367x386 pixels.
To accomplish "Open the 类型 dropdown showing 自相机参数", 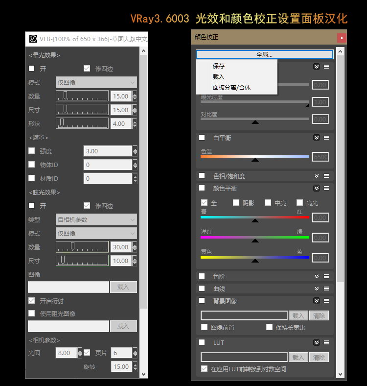I will (x=96, y=219).
